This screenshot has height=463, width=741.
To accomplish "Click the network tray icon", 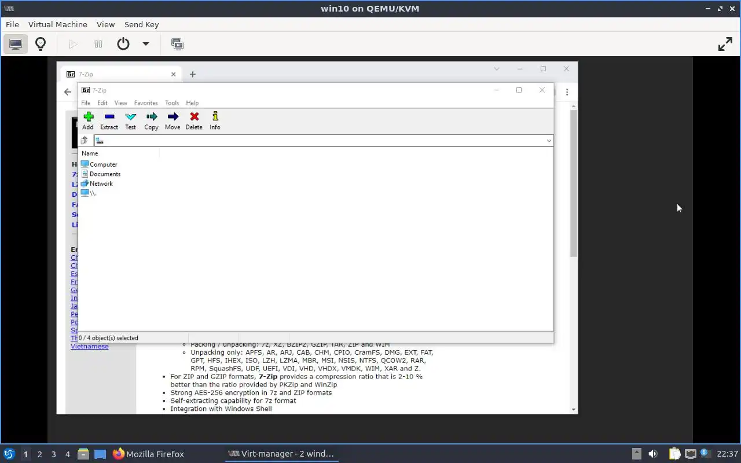I will coord(691,454).
